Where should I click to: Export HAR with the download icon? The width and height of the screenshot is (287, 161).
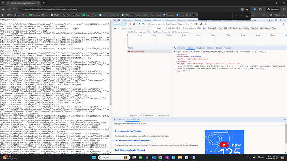tap(205, 24)
